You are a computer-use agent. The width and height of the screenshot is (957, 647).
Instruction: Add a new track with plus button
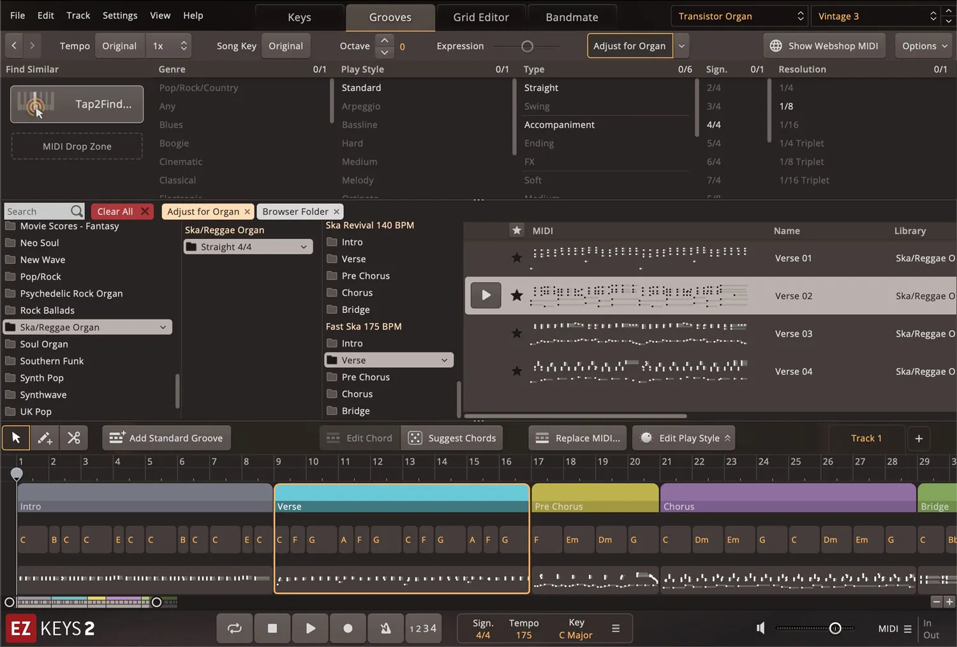tap(919, 438)
